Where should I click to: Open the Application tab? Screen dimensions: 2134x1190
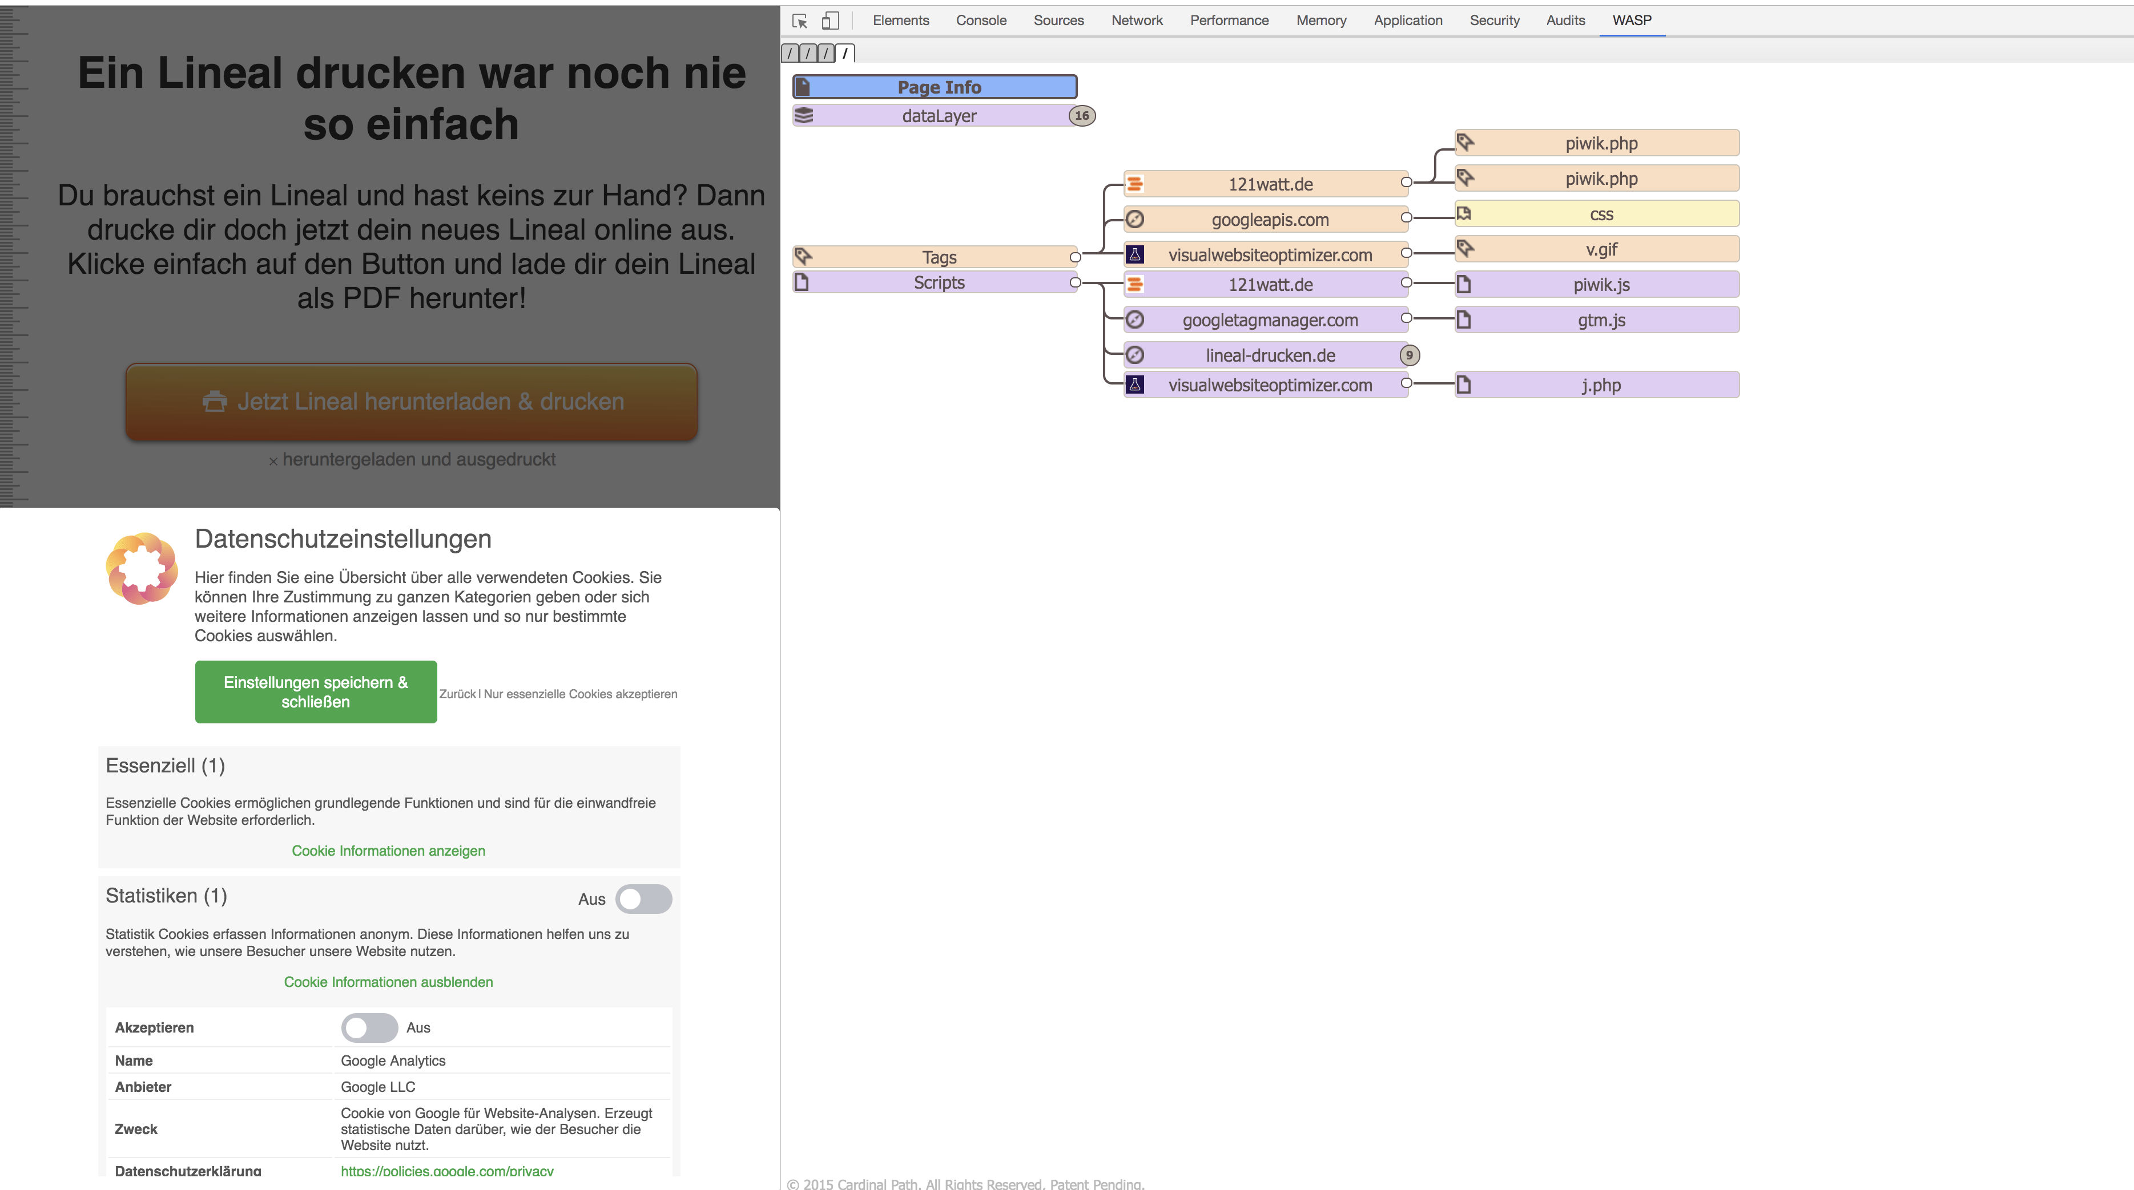(x=1407, y=21)
